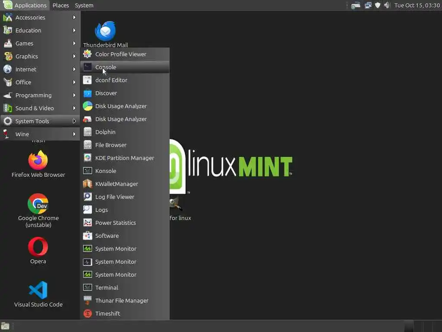The height and width of the screenshot is (332, 442).
Task: Launch Dolphin file manager
Action: tap(125, 132)
